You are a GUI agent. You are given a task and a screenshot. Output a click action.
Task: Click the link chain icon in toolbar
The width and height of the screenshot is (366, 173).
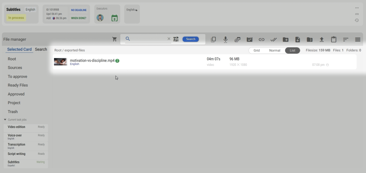pyautogui.click(x=261, y=40)
